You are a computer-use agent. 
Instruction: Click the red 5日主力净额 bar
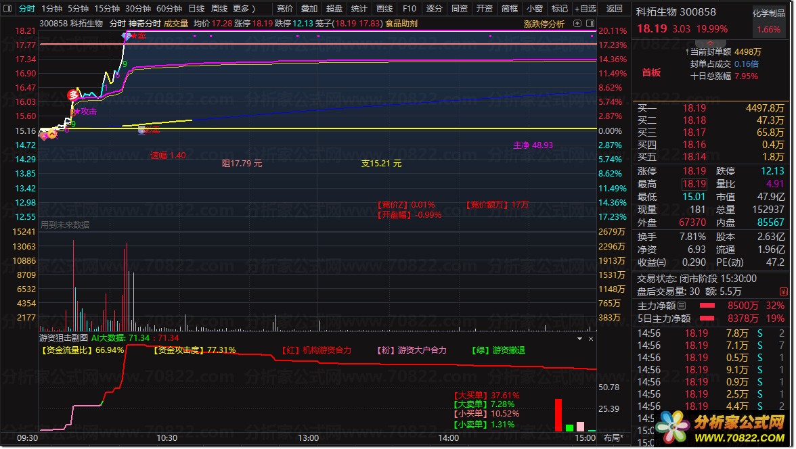click(x=707, y=318)
